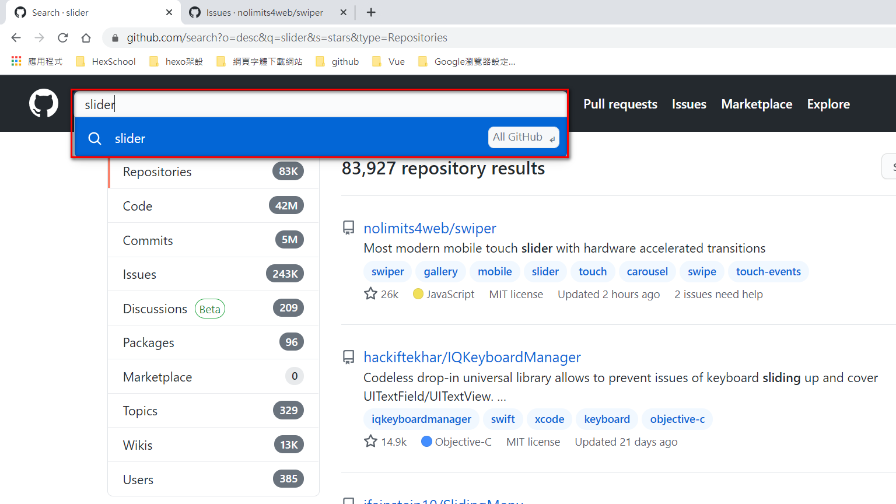Click the 'slider' topic tag
This screenshot has height=504, width=896.
tap(545, 271)
